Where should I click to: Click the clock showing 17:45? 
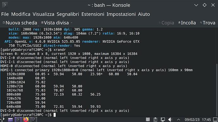click(206, 120)
